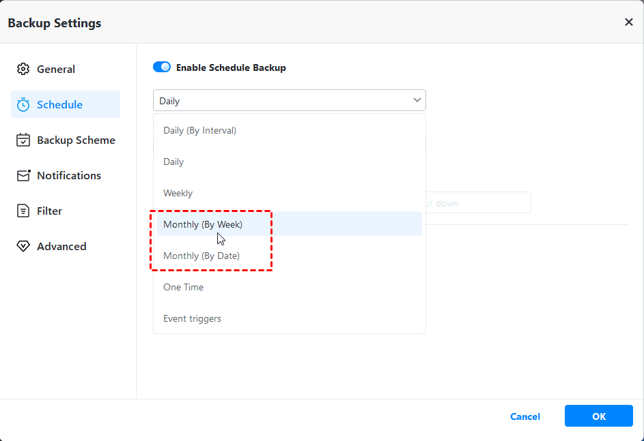Select Monthly (By Date) schedule option
This screenshot has width=644, height=441.
[201, 256]
